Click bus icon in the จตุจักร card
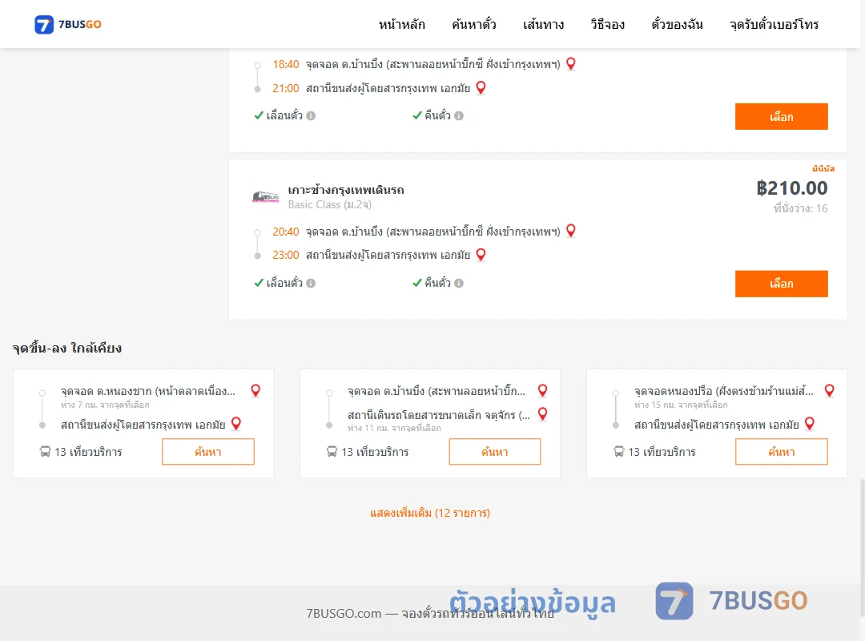The image size is (865, 641). click(332, 452)
